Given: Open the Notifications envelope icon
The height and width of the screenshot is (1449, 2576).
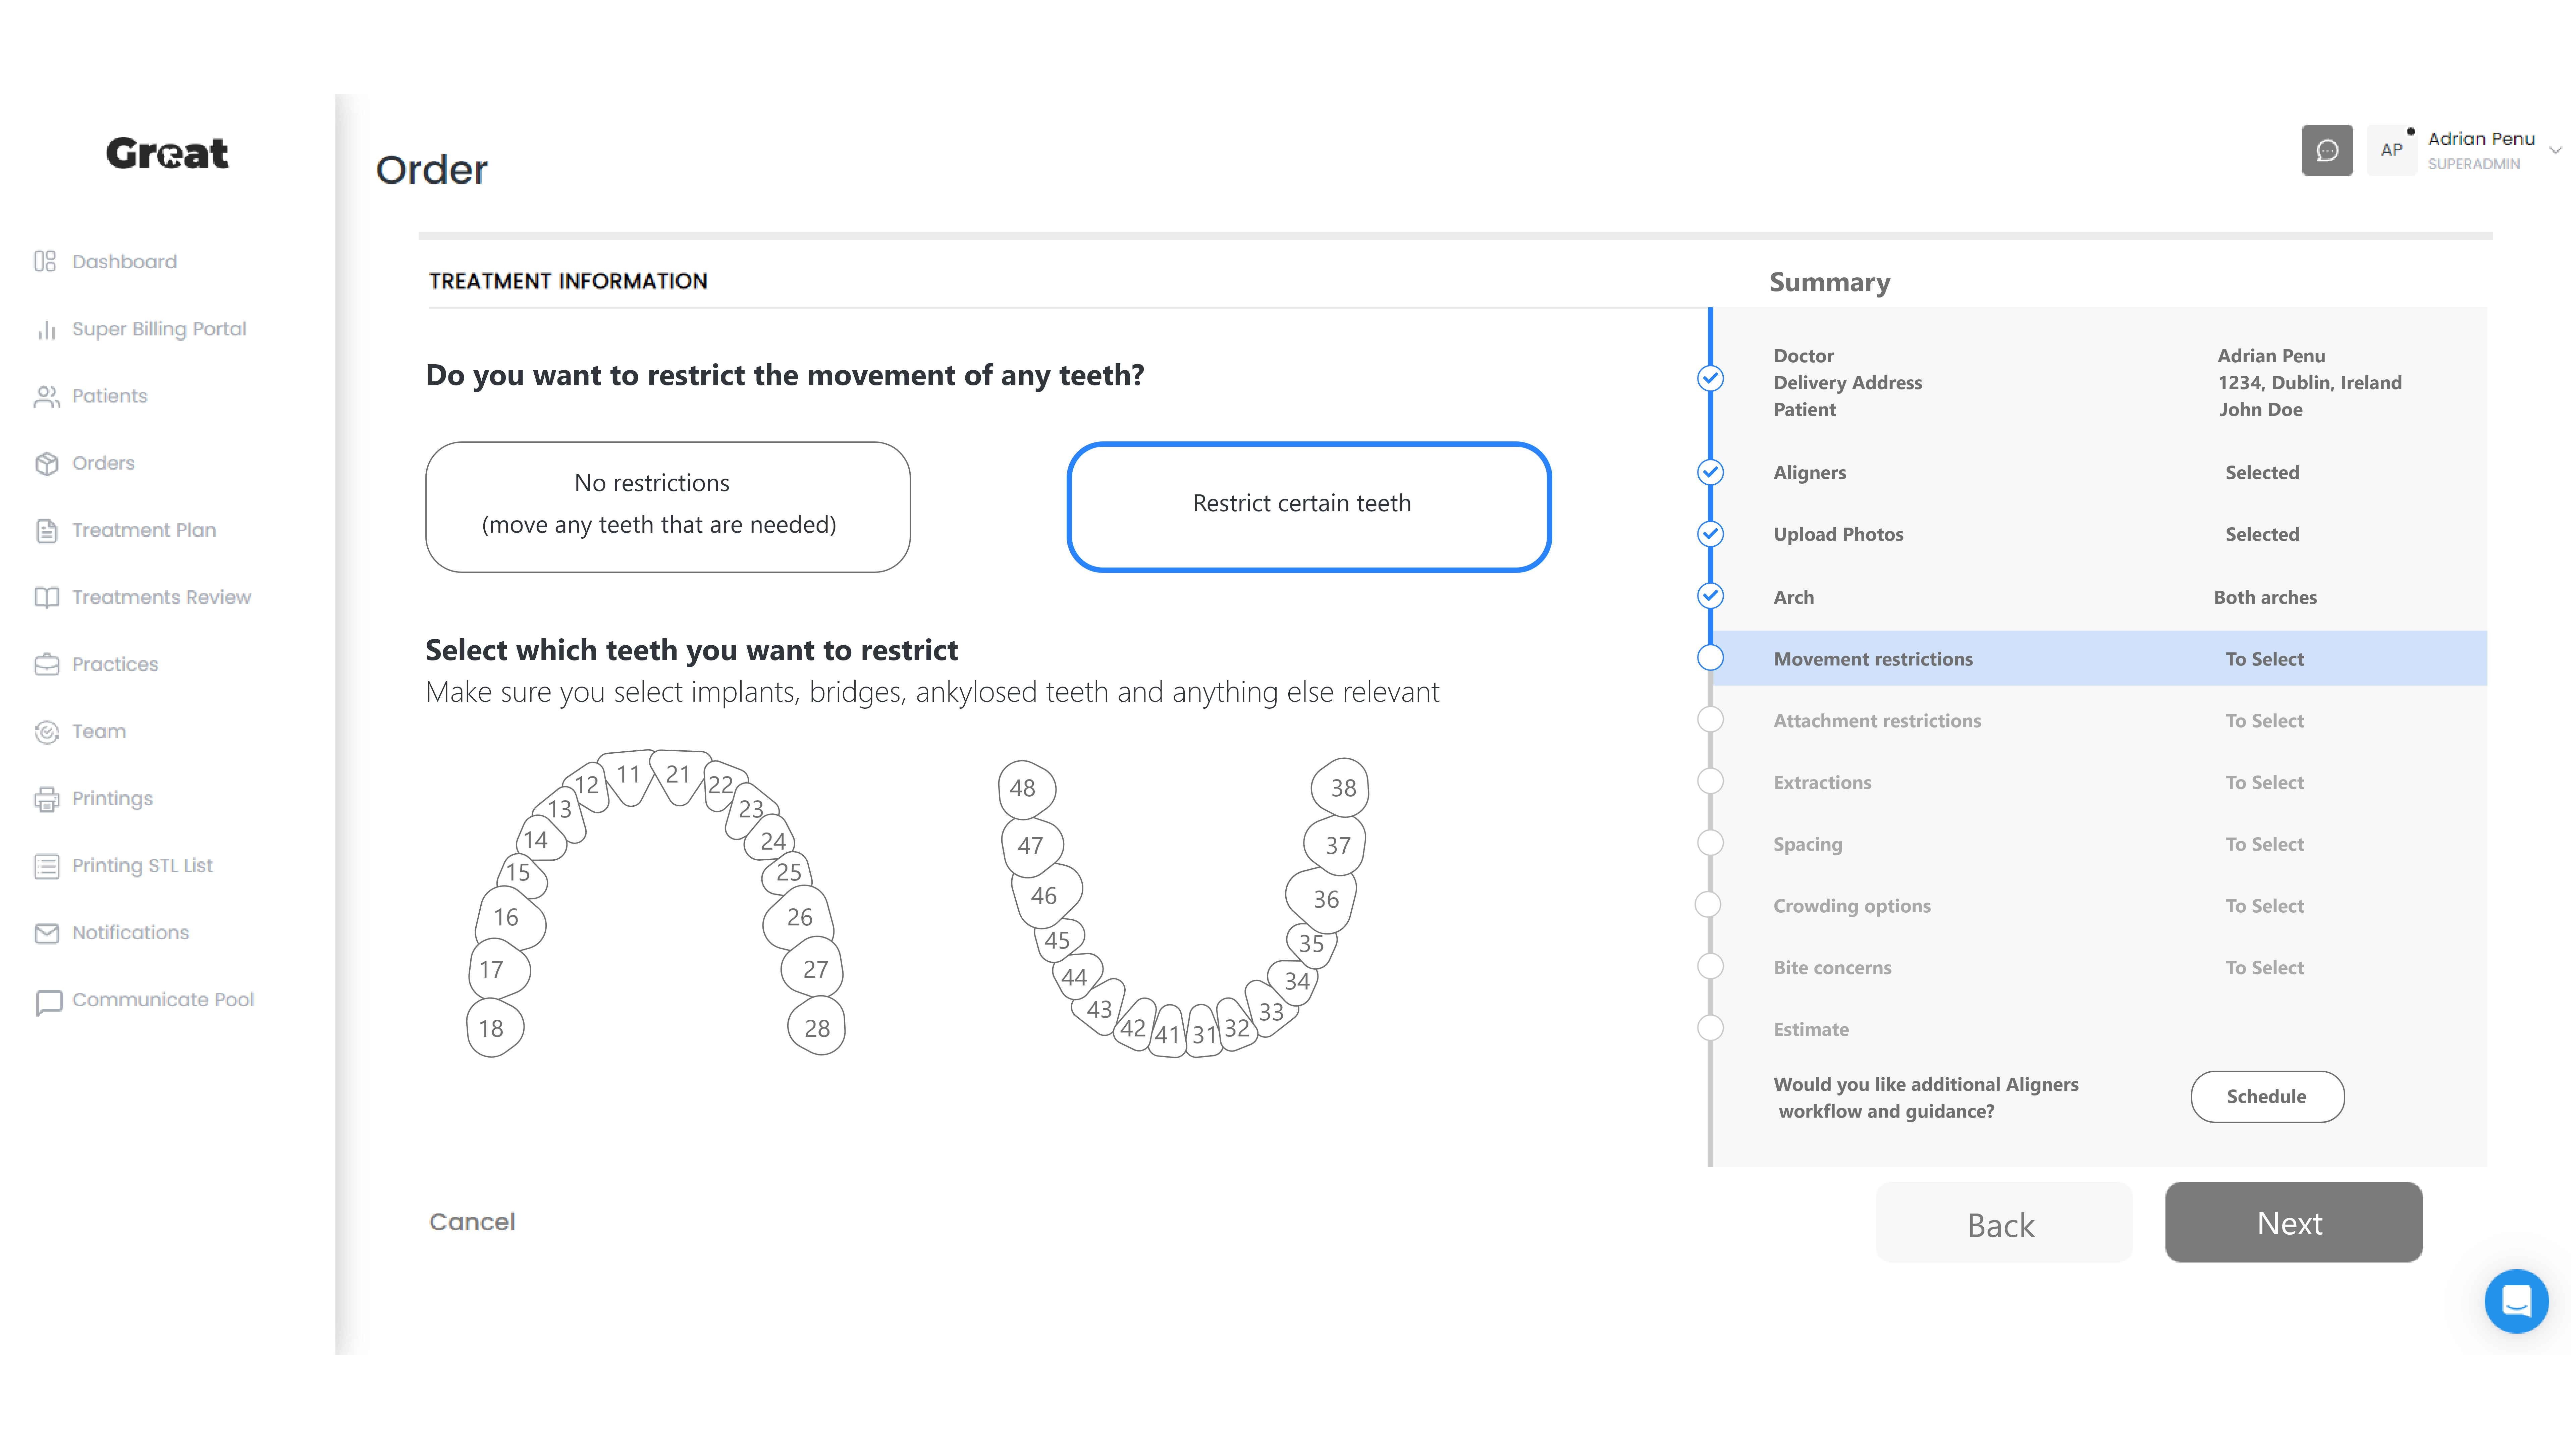Looking at the screenshot, I should pos(46,933).
